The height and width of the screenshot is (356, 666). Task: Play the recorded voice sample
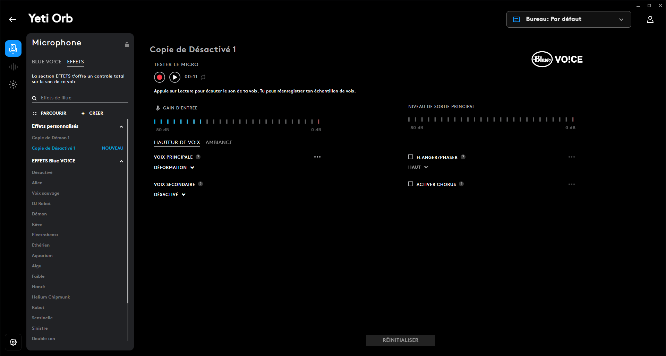point(175,77)
